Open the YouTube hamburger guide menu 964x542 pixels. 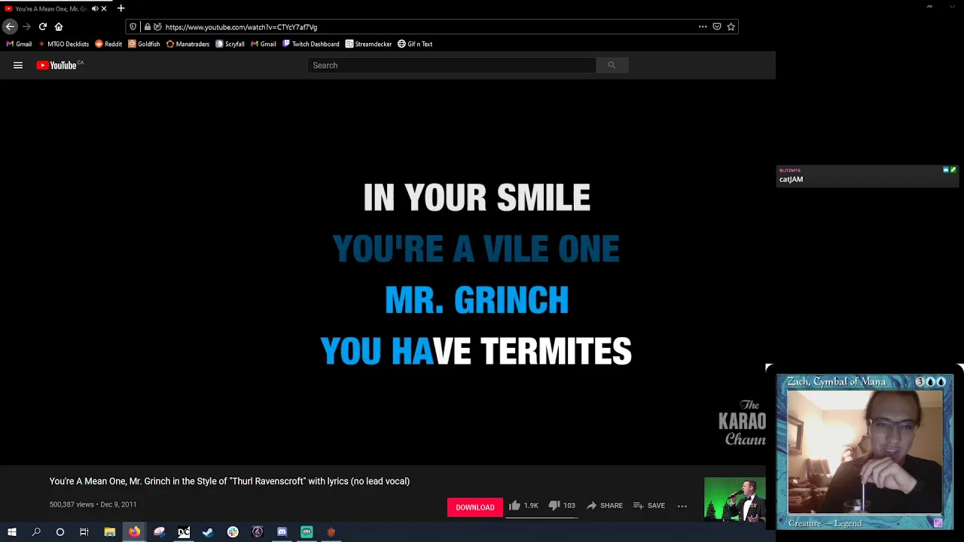(x=18, y=65)
